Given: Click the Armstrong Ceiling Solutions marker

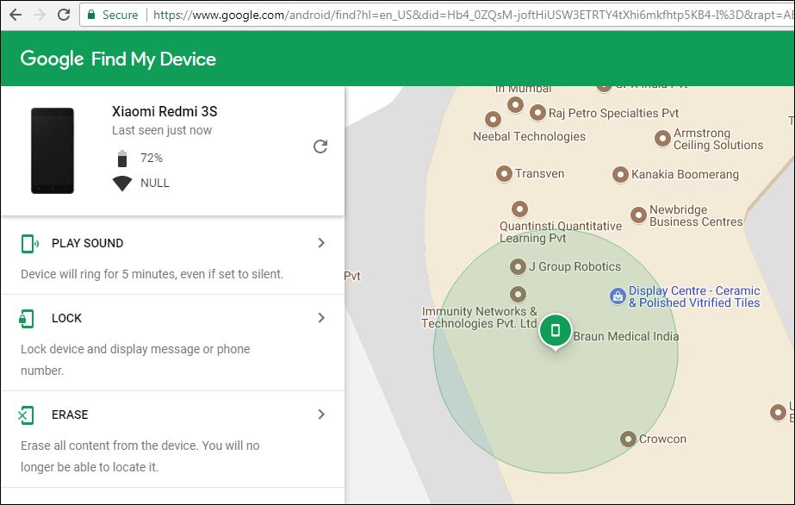Looking at the screenshot, I should tap(662, 138).
